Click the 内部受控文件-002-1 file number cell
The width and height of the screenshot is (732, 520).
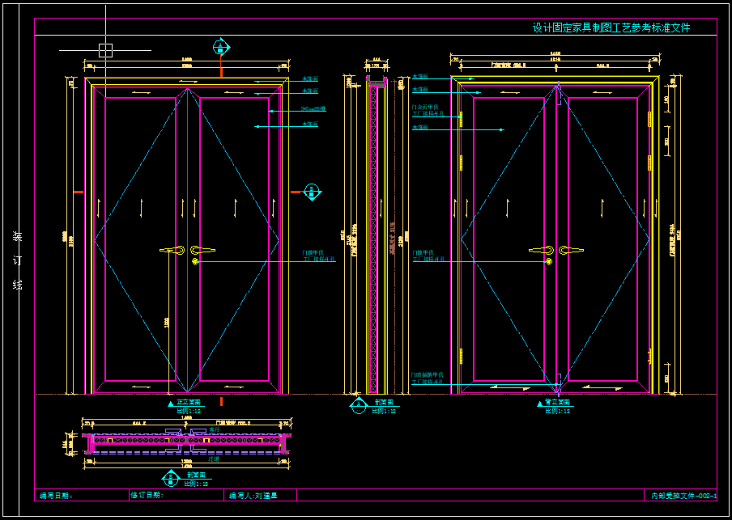pos(683,495)
